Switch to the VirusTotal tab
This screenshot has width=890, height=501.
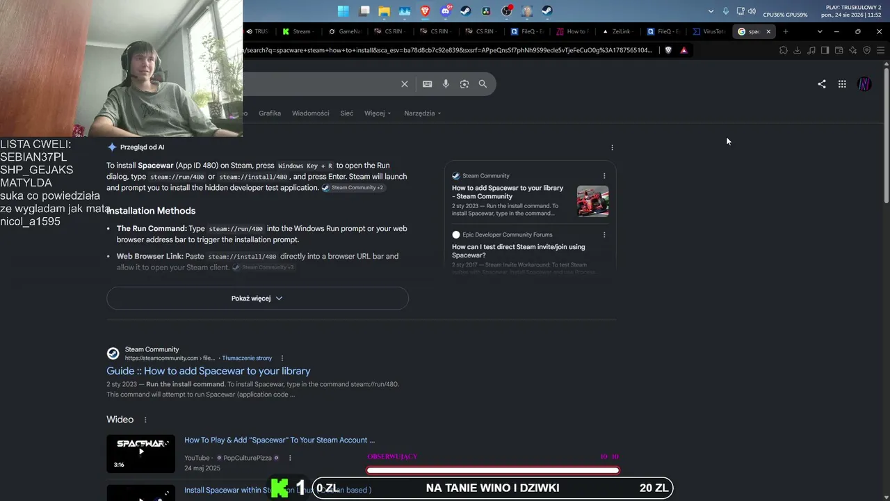[709, 31]
